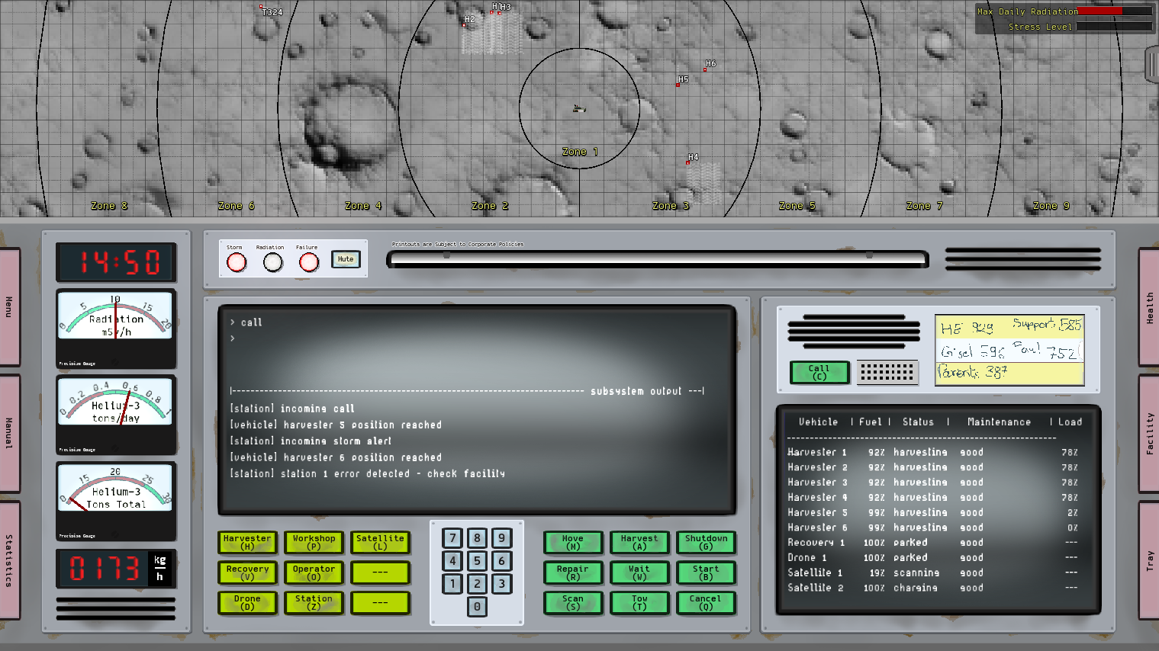
Task: Click the H4 harvester marker on map
Action: point(687,162)
